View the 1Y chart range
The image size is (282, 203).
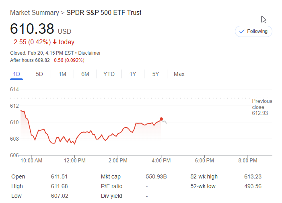pos(133,74)
